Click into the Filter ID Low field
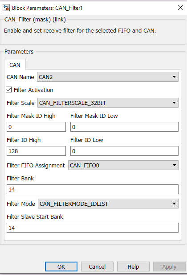This screenshot has width=187, height=275. click(x=124, y=151)
